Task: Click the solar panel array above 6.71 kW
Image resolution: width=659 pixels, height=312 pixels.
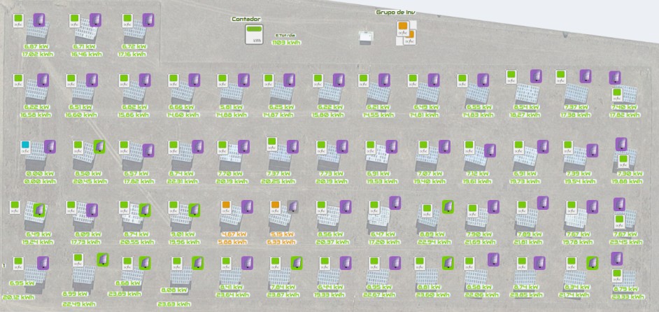Action: click(x=85, y=33)
